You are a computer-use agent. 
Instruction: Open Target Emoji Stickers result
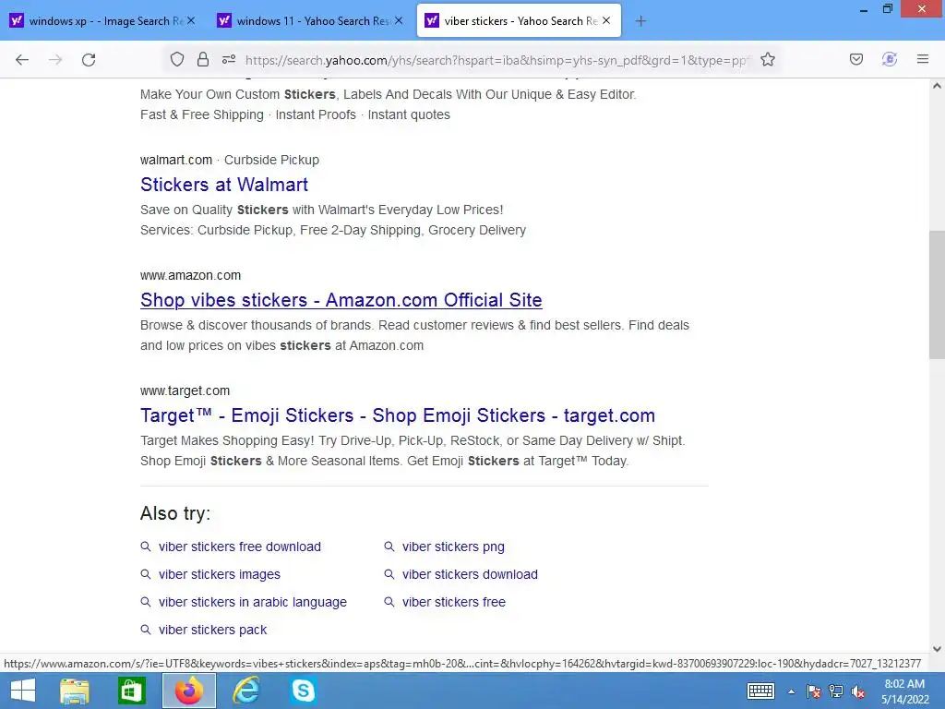click(398, 415)
